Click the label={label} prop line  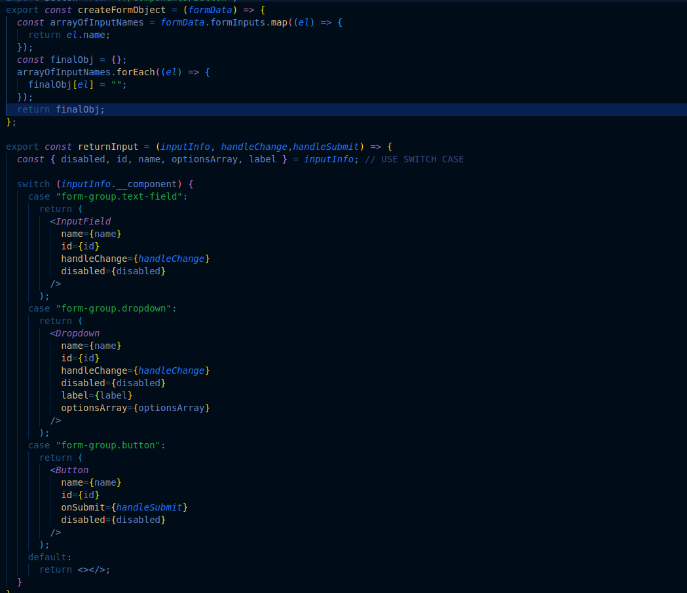point(97,395)
